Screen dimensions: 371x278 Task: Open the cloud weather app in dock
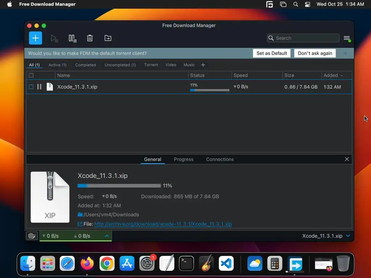point(255,264)
